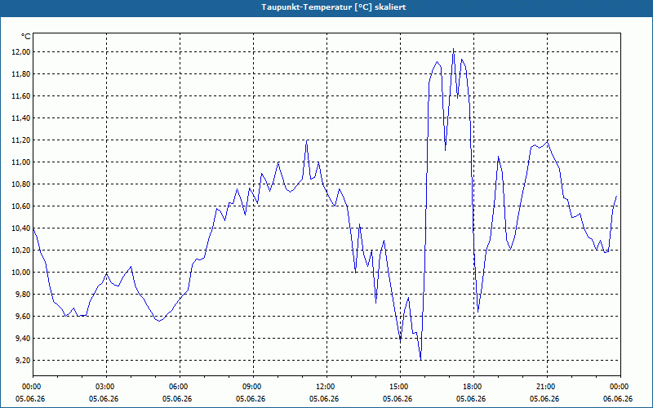The width and height of the screenshot is (653, 408).
Task: Click the 9,60 y-axis label
Action: pos(23,317)
